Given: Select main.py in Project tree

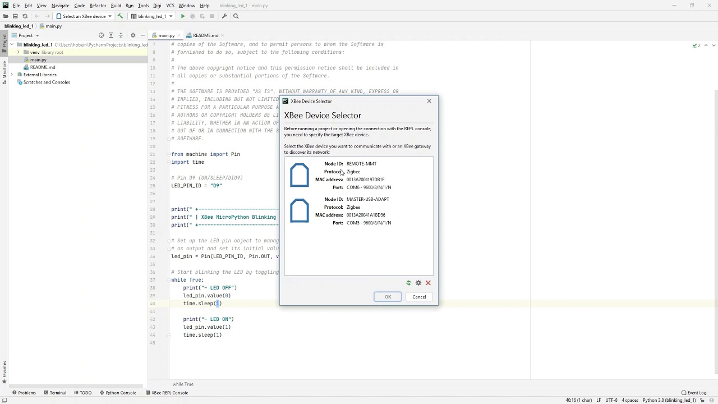Looking at the screenshot, I should [x=38, y=60].
